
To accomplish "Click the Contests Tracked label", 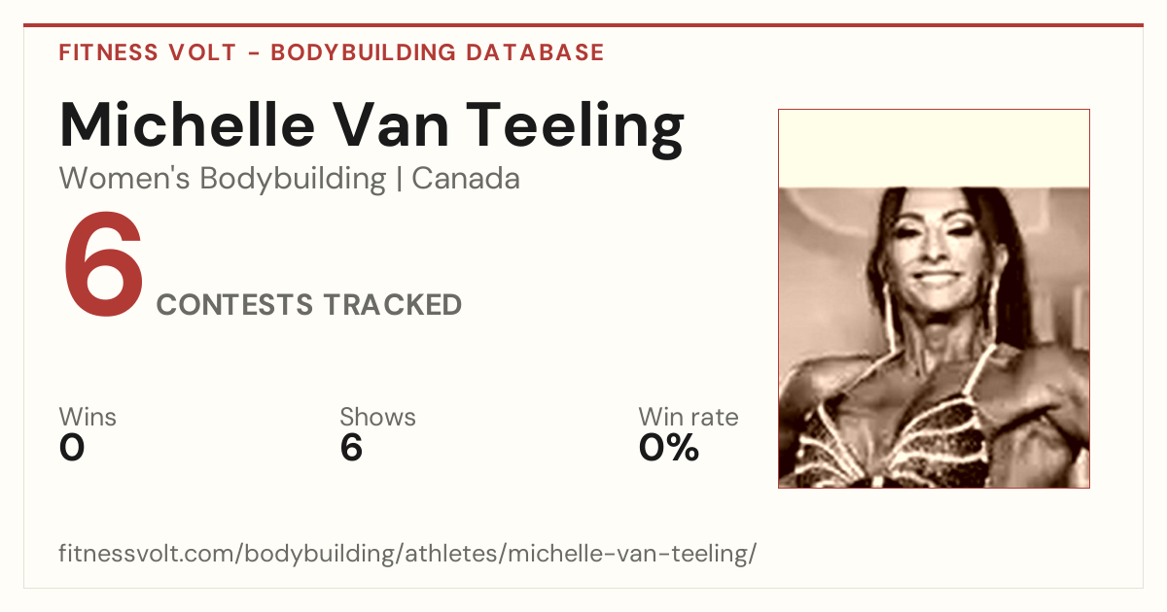I will point(309,305).
